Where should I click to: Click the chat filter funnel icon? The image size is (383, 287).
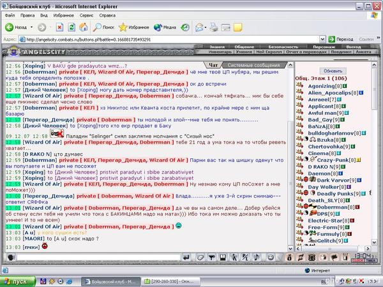pos(211,257)
